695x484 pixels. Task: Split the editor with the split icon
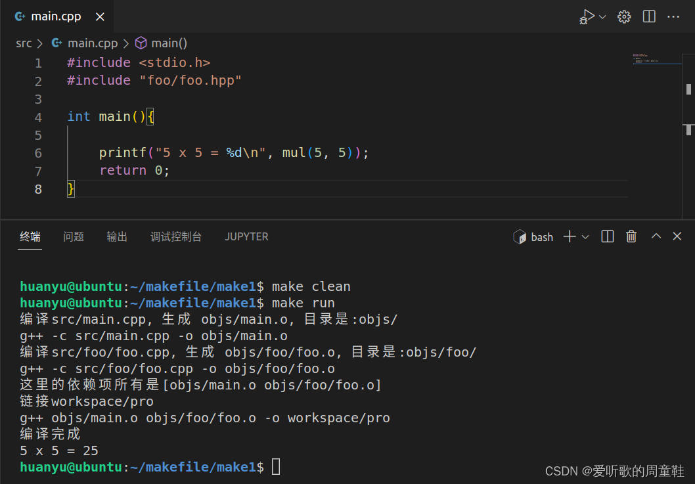[649, 17]
